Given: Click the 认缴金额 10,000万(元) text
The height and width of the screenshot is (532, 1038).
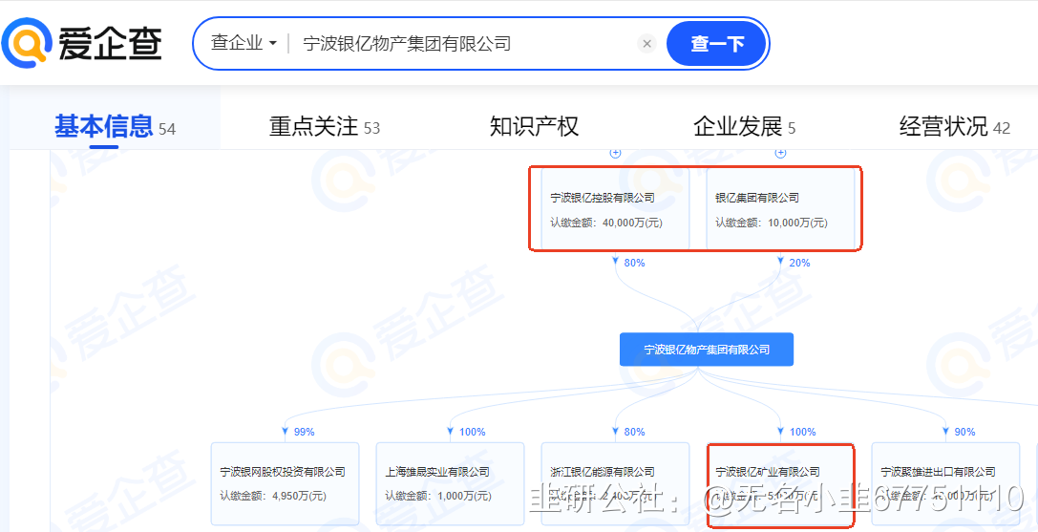Looking at the screenshot, I should (772, 223).
